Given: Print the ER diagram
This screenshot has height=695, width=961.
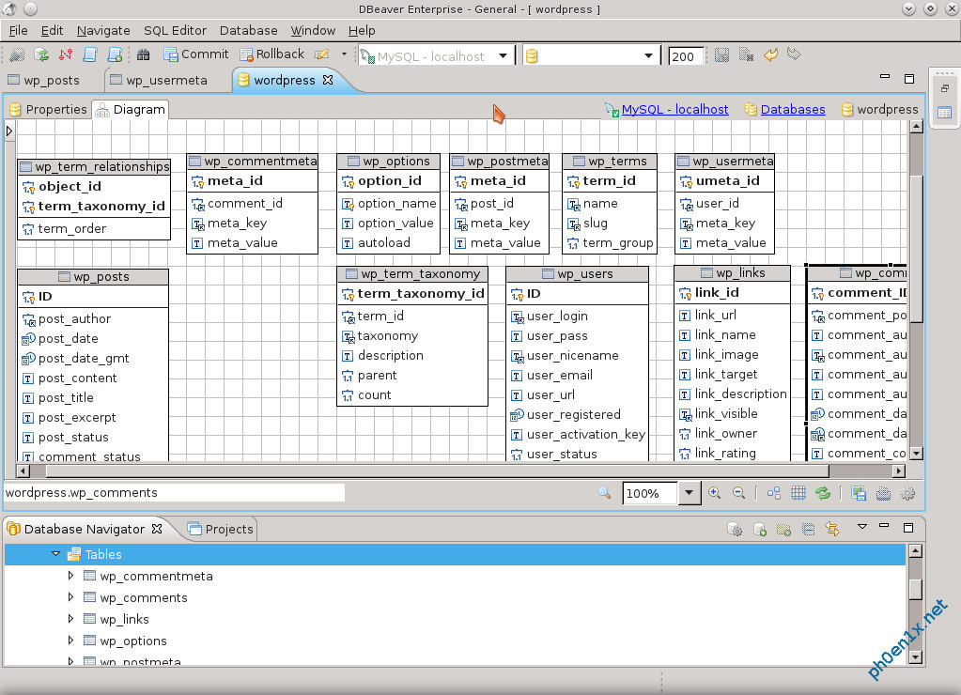Looking at the screenshot, I should (x=883, y=493).
